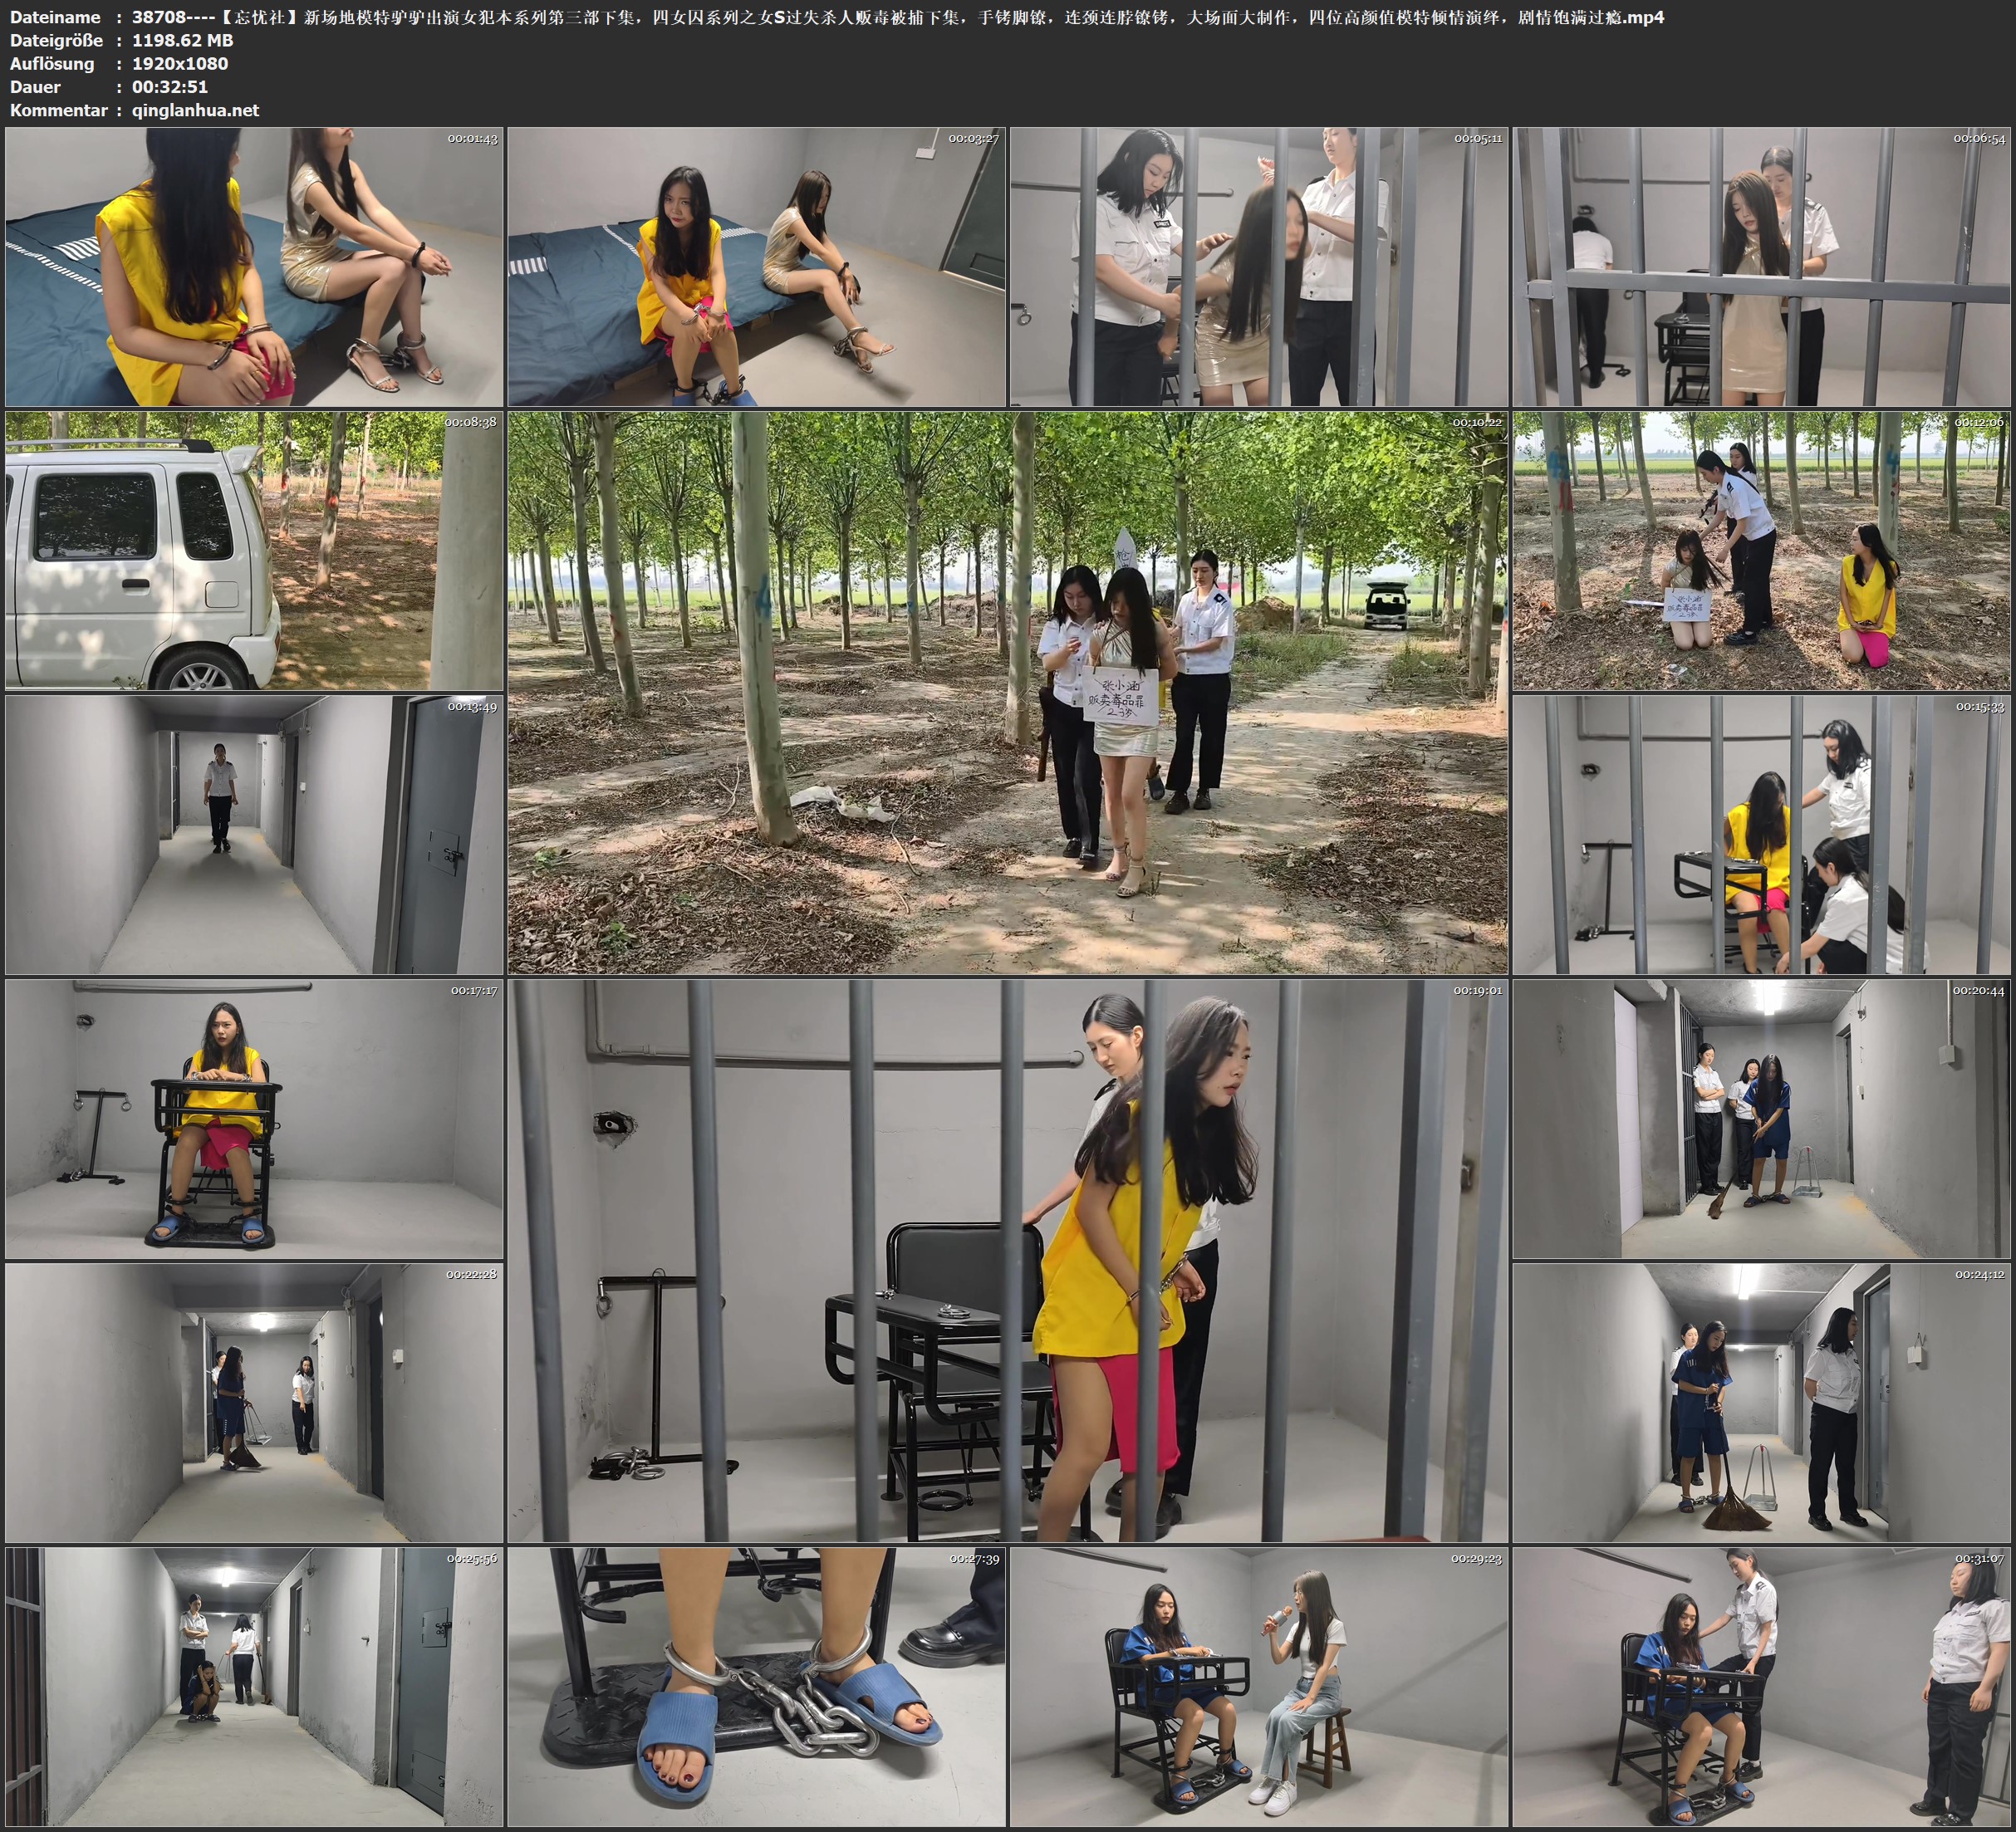The image size is (2016, 1832).
Task: Open the blue slippers thumbnail at 00:27:39
Action: [756, 1686]
